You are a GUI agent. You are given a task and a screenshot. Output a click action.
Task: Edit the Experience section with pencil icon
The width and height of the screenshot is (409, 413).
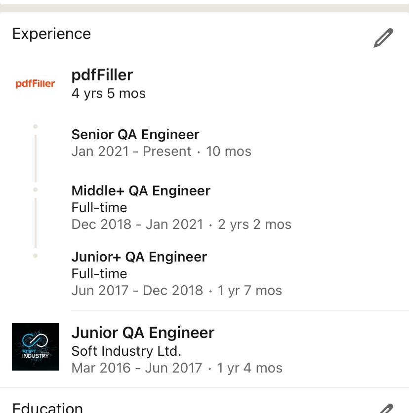click(383, 38)
